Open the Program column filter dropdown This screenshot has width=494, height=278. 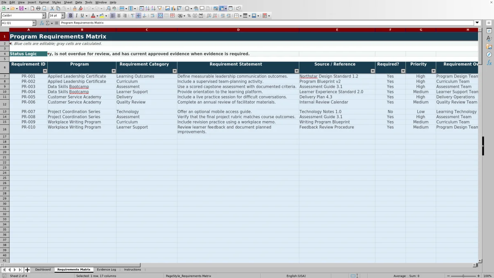[114, 71]
